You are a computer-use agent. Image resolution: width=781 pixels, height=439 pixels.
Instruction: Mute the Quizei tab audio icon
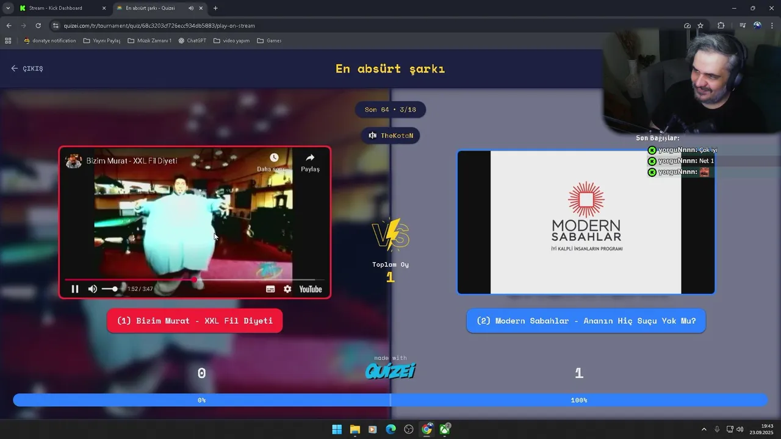point(190,8)
